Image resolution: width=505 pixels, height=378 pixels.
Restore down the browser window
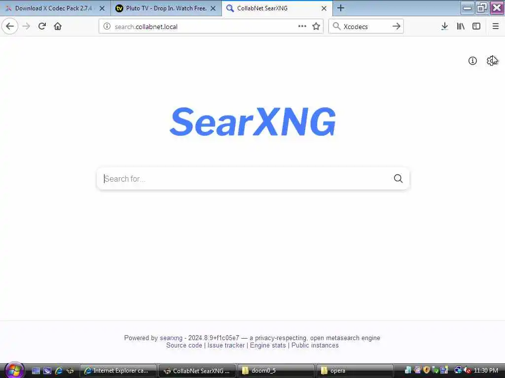click(482, 8)
